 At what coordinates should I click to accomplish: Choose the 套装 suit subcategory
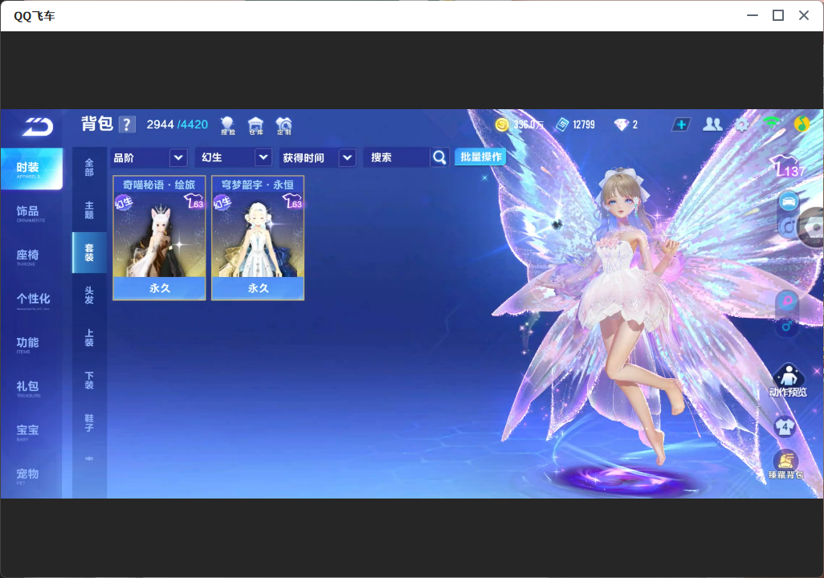pos(89,253)
